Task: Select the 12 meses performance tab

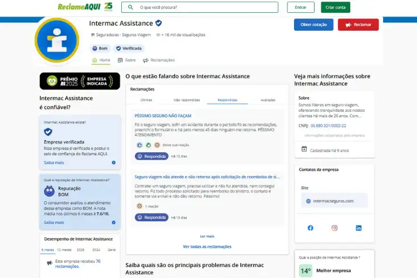Action: 64,250
